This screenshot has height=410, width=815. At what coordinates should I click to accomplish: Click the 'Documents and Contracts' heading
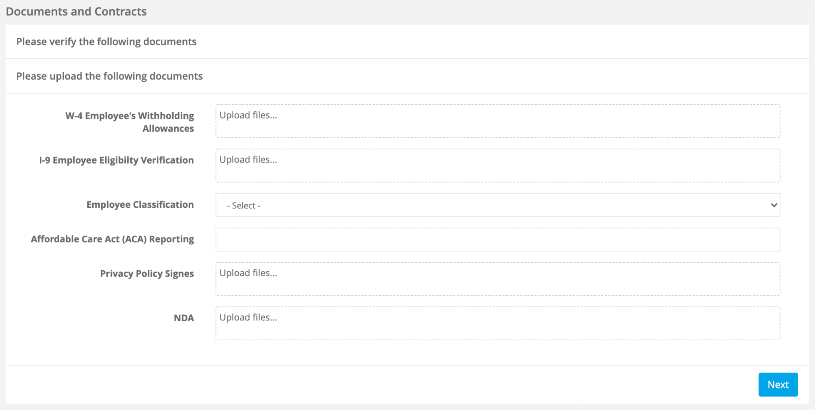(x=76, y=11)
